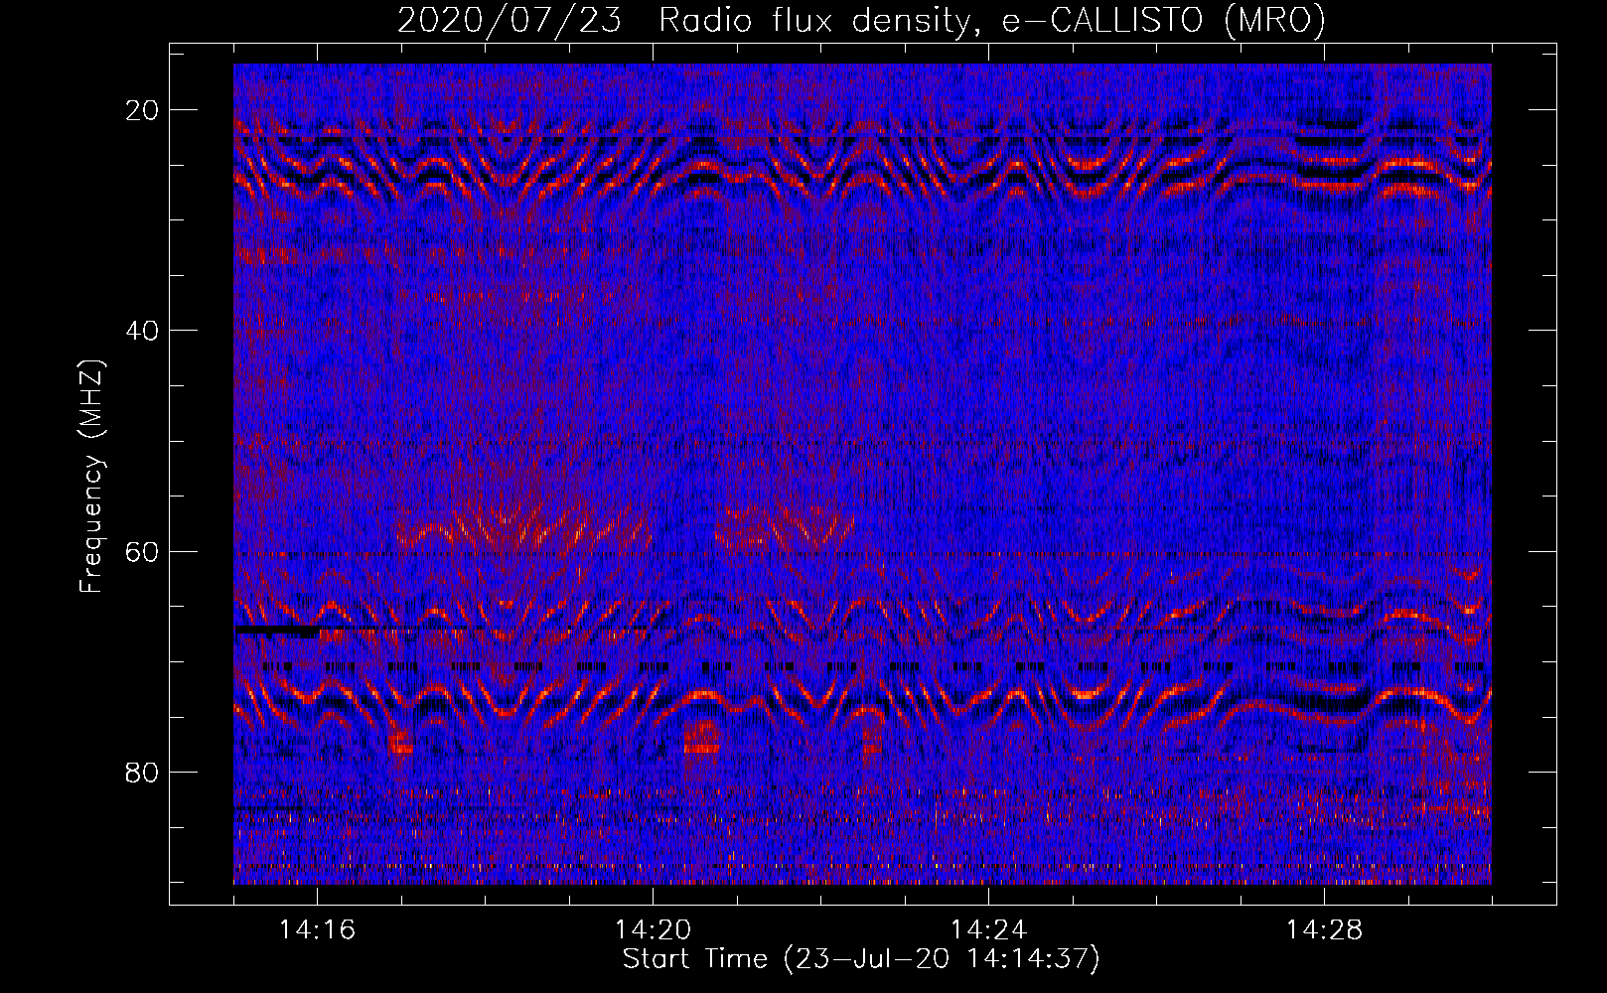
Task: Click the 'Frequency (MHZ)' y-axis label
Action: 91,477
